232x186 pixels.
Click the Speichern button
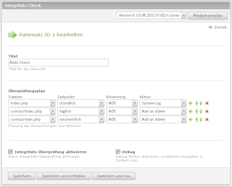pyautogui.click(x=22, y=176)
